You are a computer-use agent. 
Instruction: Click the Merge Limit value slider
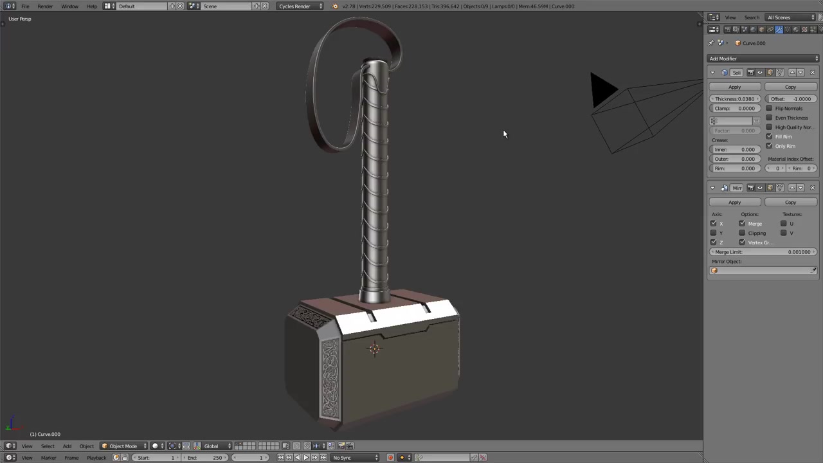pos(763,252)
